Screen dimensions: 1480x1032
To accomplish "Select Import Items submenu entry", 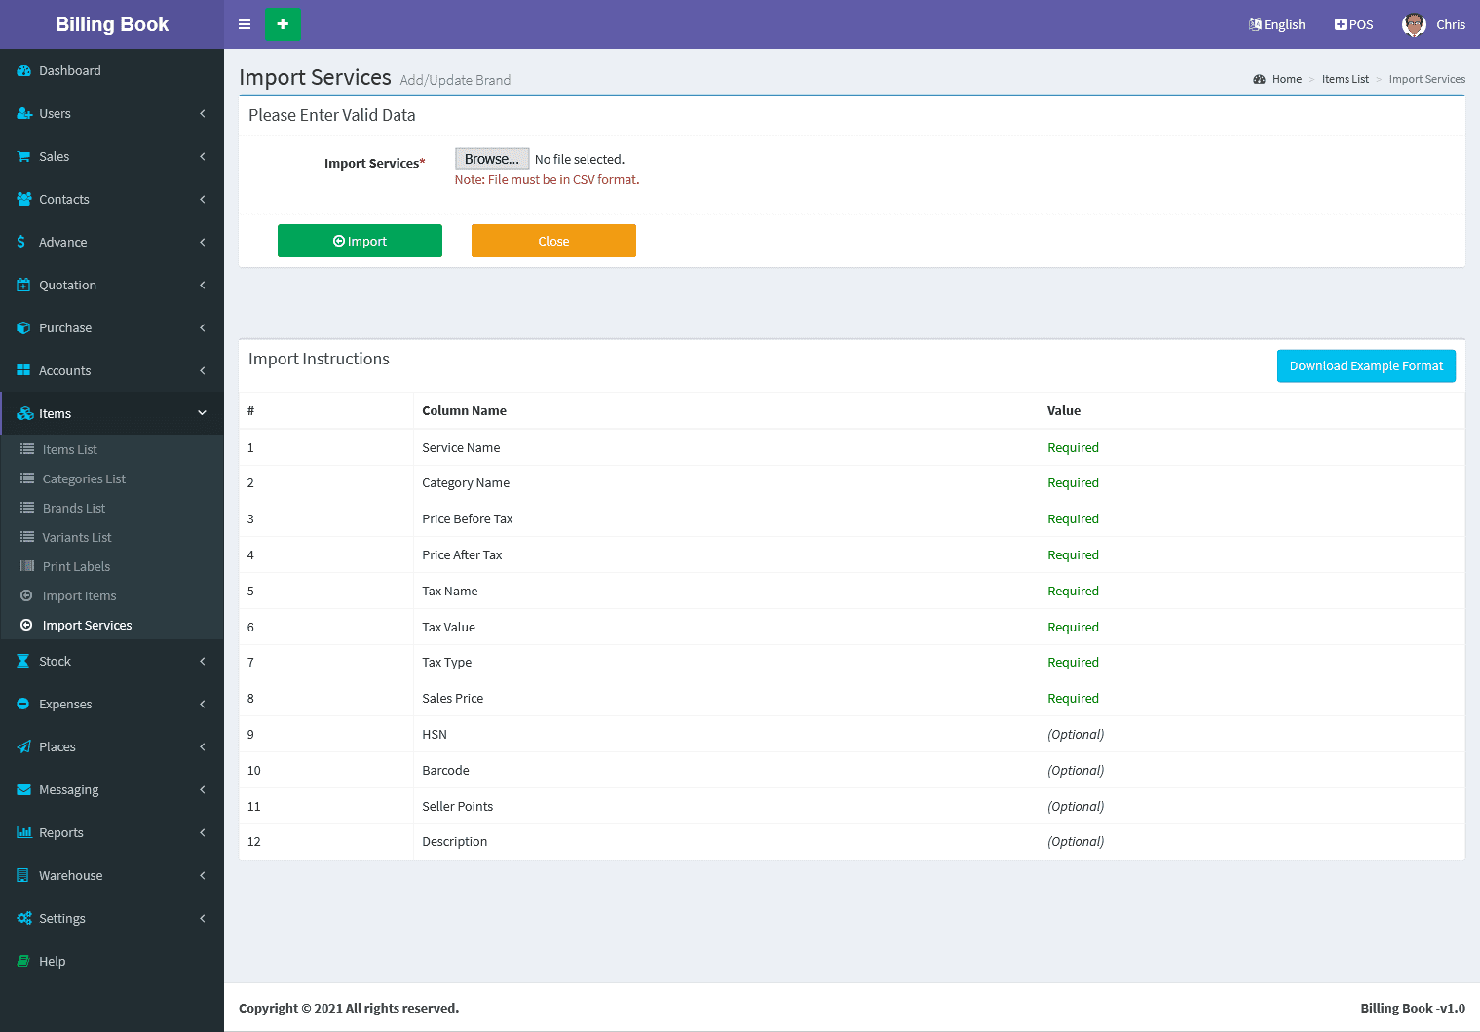I will tap(79, 596).
